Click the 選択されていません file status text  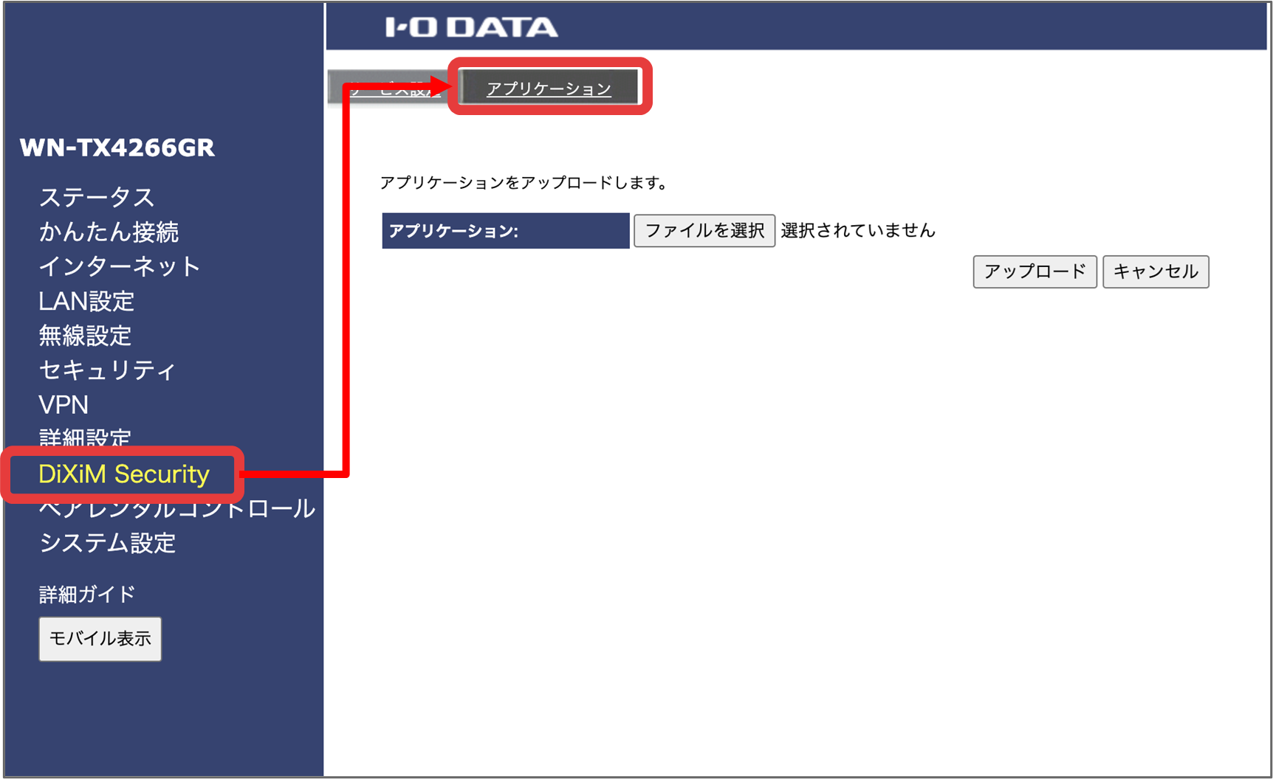[x=858, y=231]
